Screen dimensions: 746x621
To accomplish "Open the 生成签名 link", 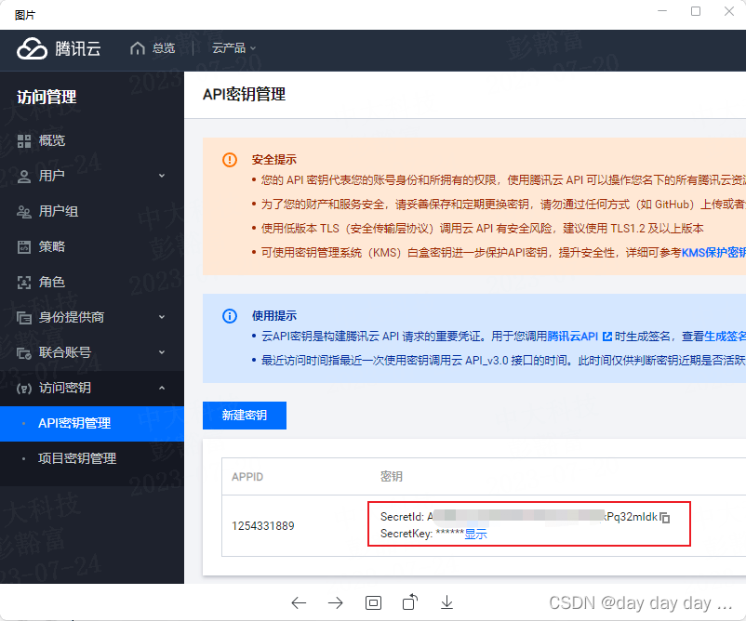I will click(725, 337).
